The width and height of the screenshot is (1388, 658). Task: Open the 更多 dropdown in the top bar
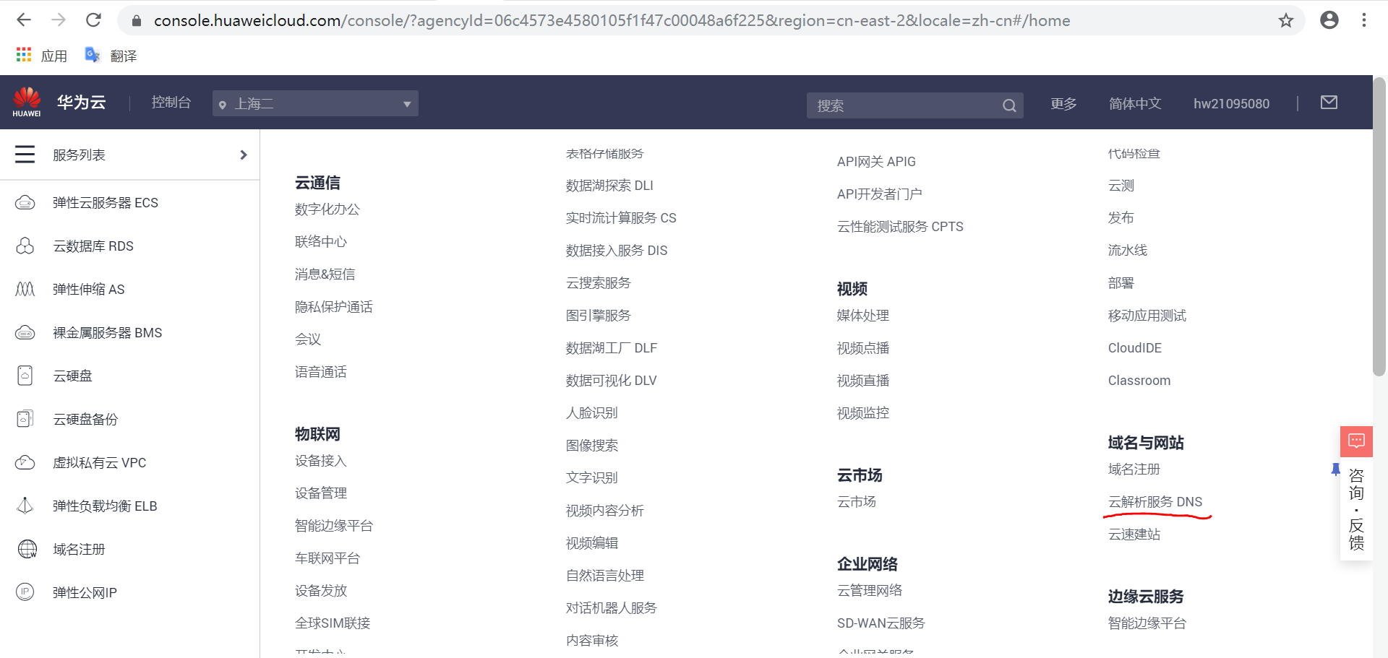[x=1063, y=103]
